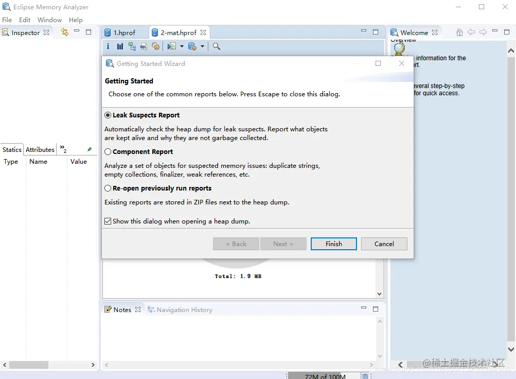Click Inspector scrollbar right arrow

pos(93,365)
